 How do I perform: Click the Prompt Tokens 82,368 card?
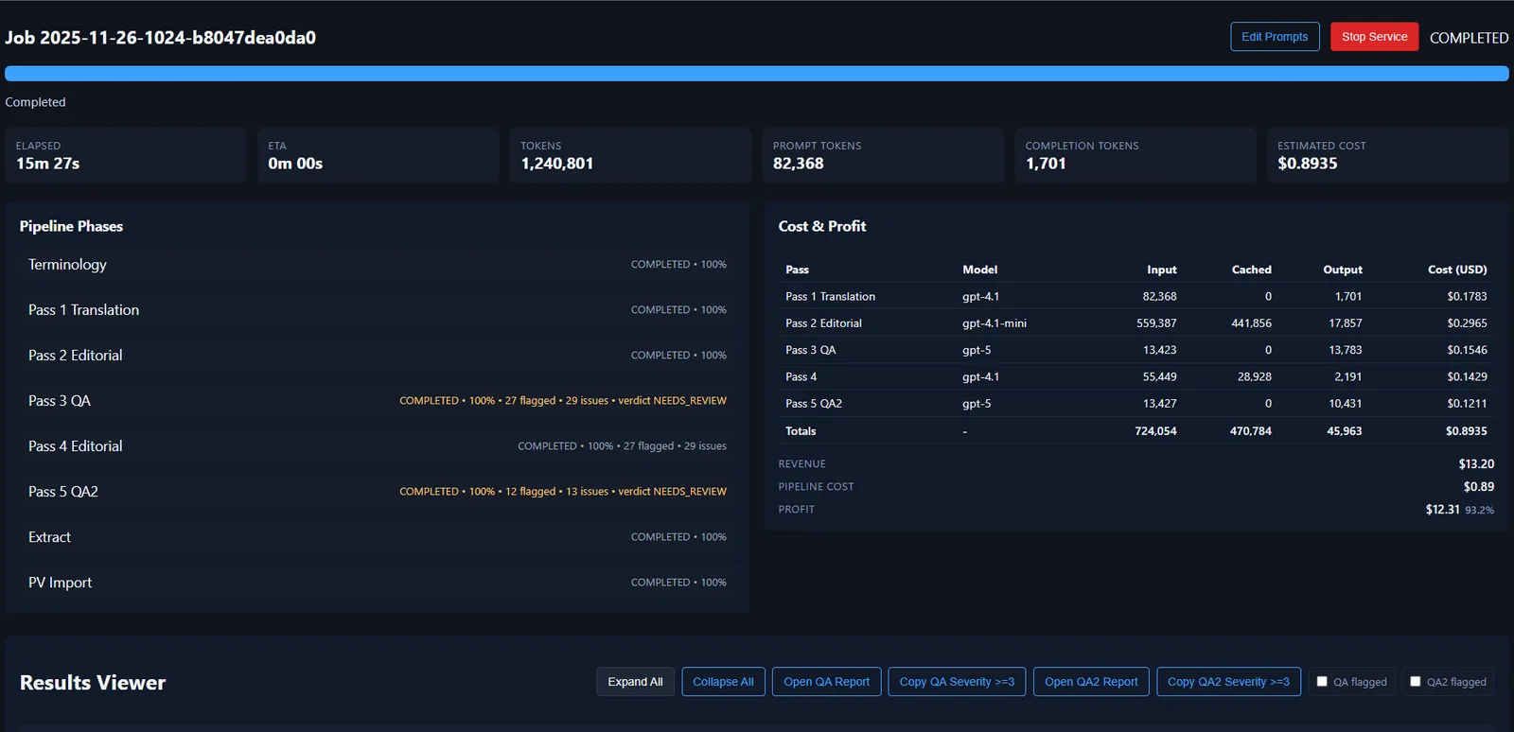click(x=883, y=155)
